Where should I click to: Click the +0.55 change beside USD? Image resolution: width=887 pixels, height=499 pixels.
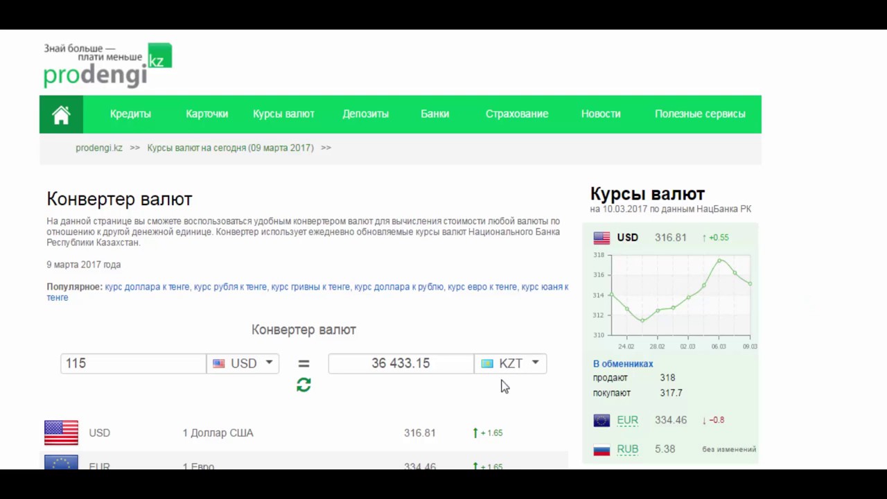(x=716, y=238)
